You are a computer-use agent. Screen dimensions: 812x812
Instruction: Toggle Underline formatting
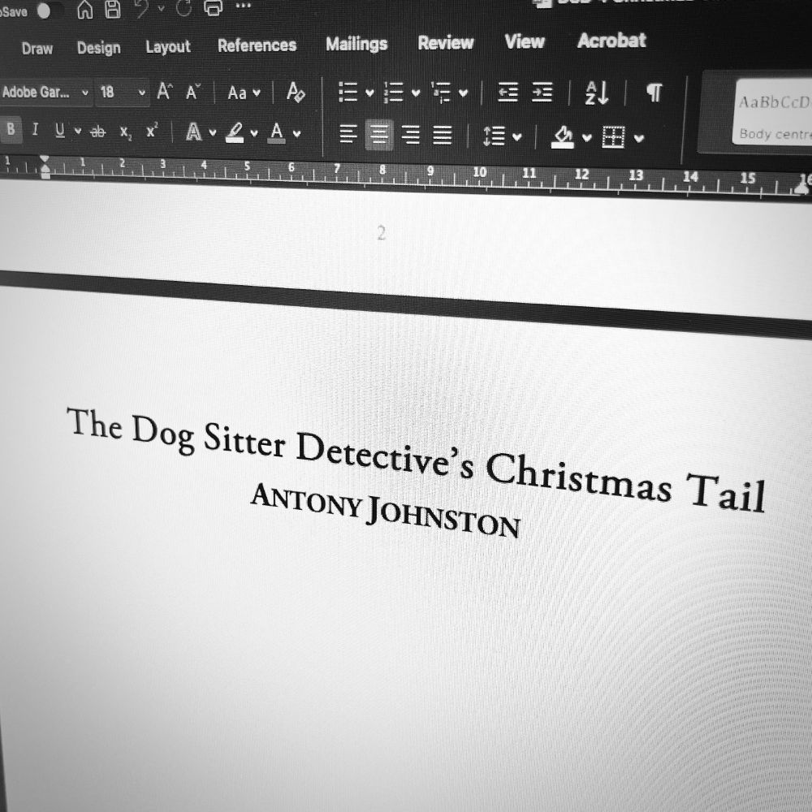(60, 131)
